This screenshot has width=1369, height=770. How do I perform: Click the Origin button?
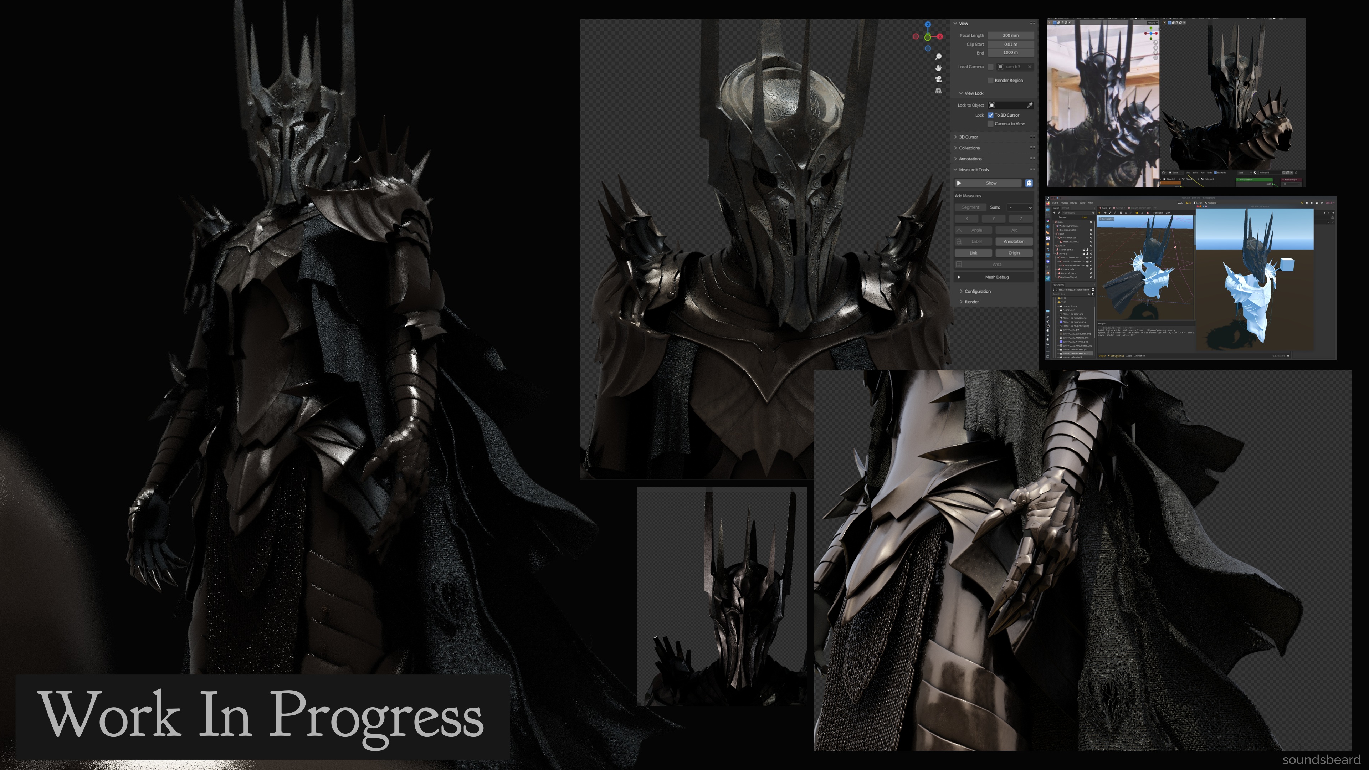(1014, 253)
